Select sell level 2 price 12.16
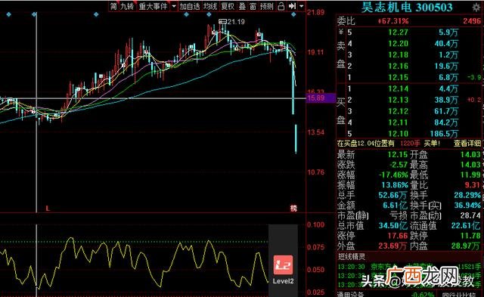 399,66
